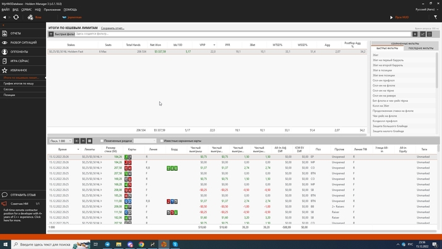The height and width of the screenshot is (249, 442).
Task: Click the Время column sort arrow
Action: click(x=78, y=149)
